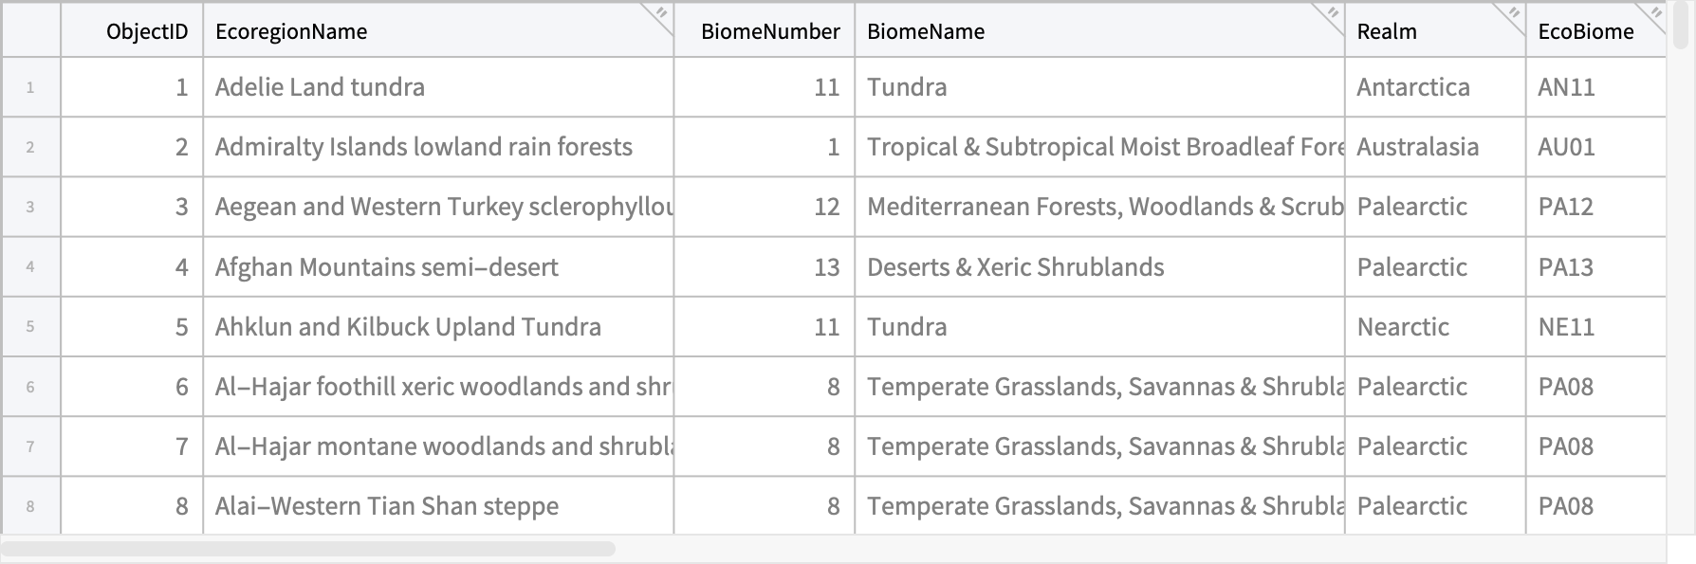Click the top-left select-all corner cell
Screen dimensions: 1696x564
coord(31,30)
